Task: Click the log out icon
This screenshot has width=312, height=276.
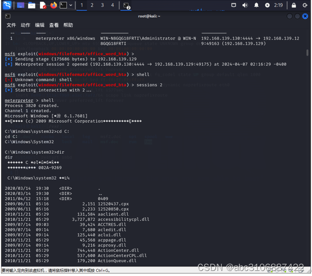Action: pos(305,5)
